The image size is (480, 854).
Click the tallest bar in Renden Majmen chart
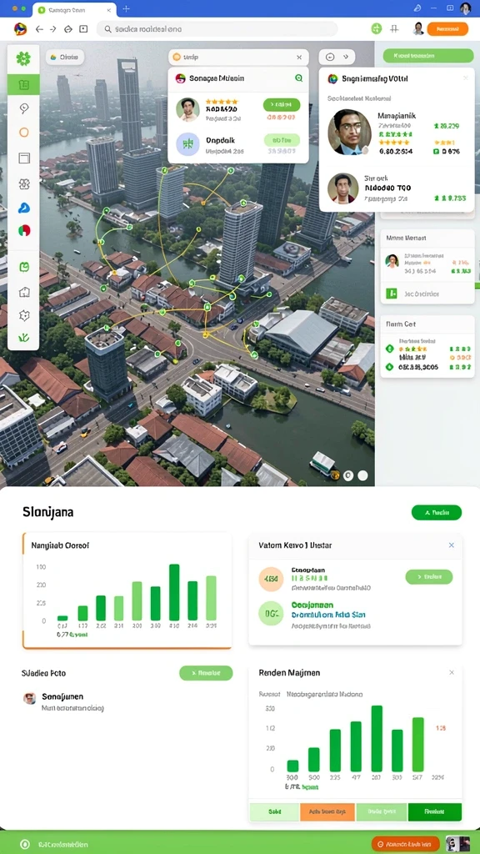(x=377, y=739)
